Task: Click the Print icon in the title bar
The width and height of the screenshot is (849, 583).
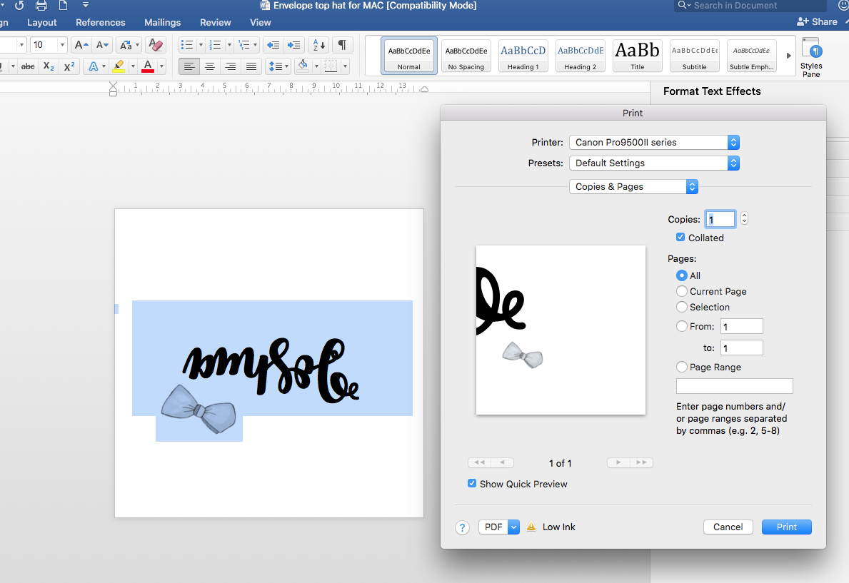Action: 41,6
